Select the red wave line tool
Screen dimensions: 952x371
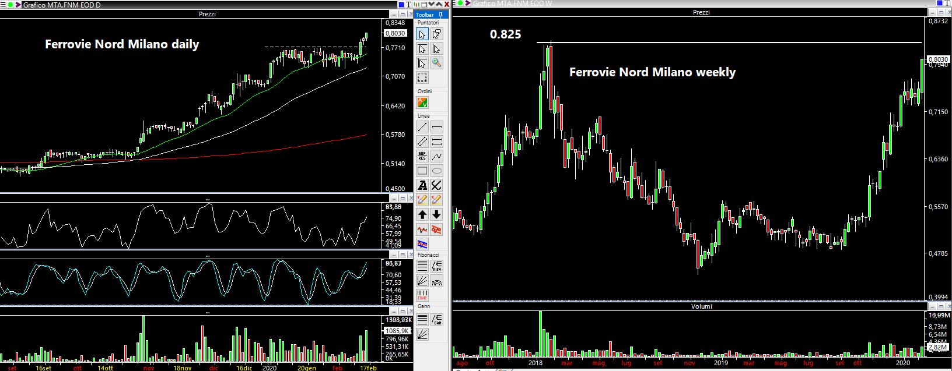pyautogui.click(x=422, y=229)
